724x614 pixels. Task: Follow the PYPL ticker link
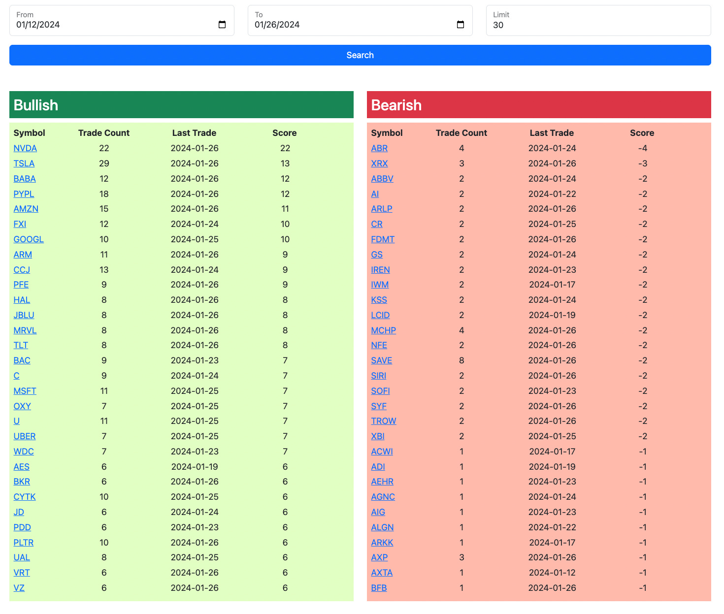[24, 194]
